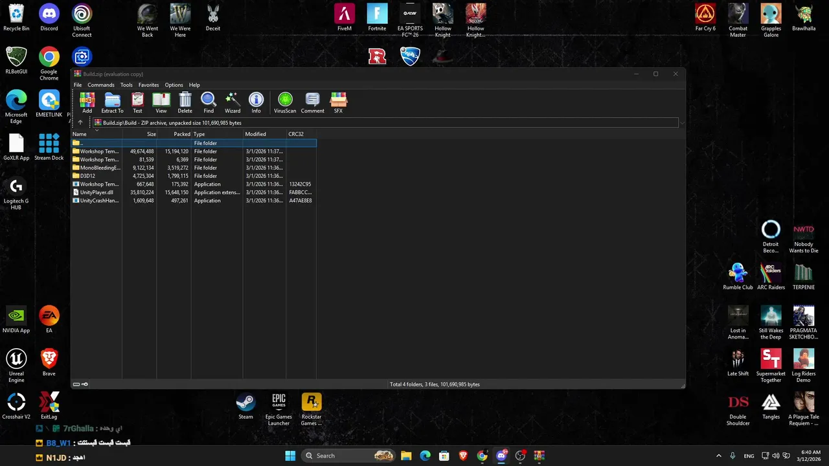Click the Windows Start button
Viewport: 829px width, 466px height.
(290, 456)
